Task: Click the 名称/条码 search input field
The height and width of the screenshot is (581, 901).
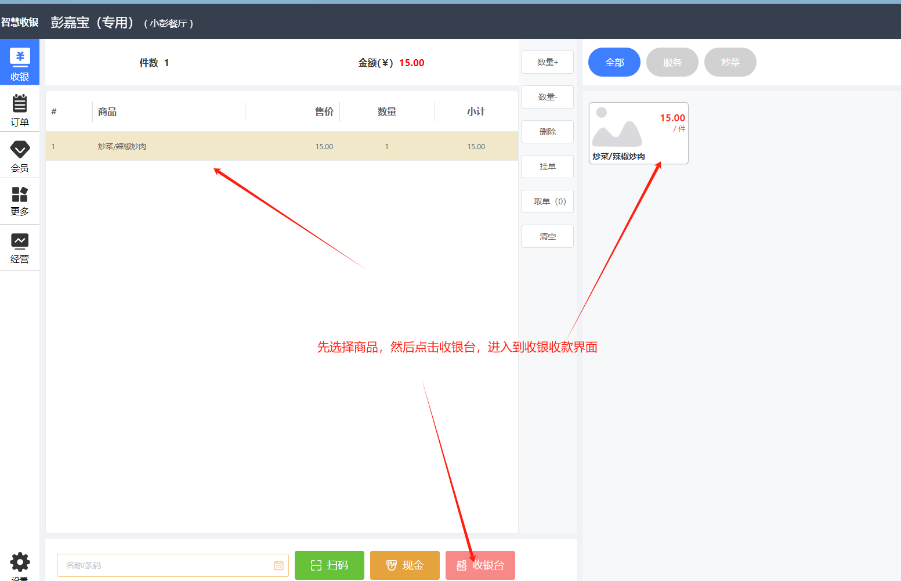Action: tap(165, 565)
